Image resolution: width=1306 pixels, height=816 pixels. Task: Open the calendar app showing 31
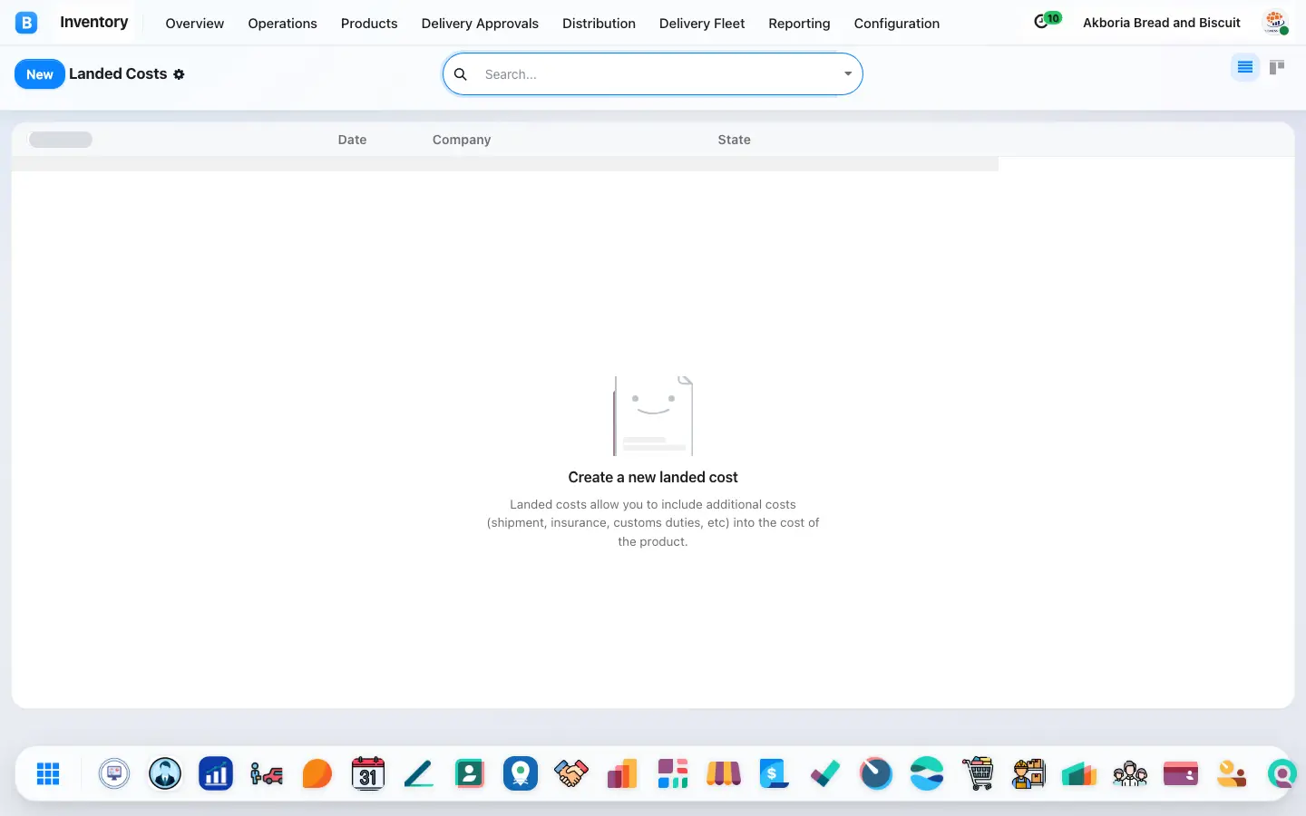click(368, 773)
